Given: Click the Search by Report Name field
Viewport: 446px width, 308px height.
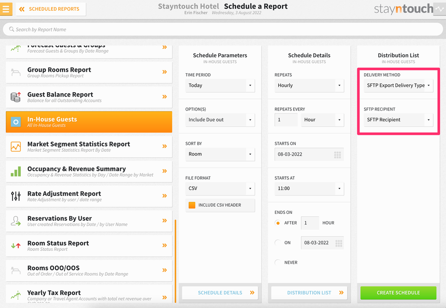Looking at the screenshot, I should point(223,29).
